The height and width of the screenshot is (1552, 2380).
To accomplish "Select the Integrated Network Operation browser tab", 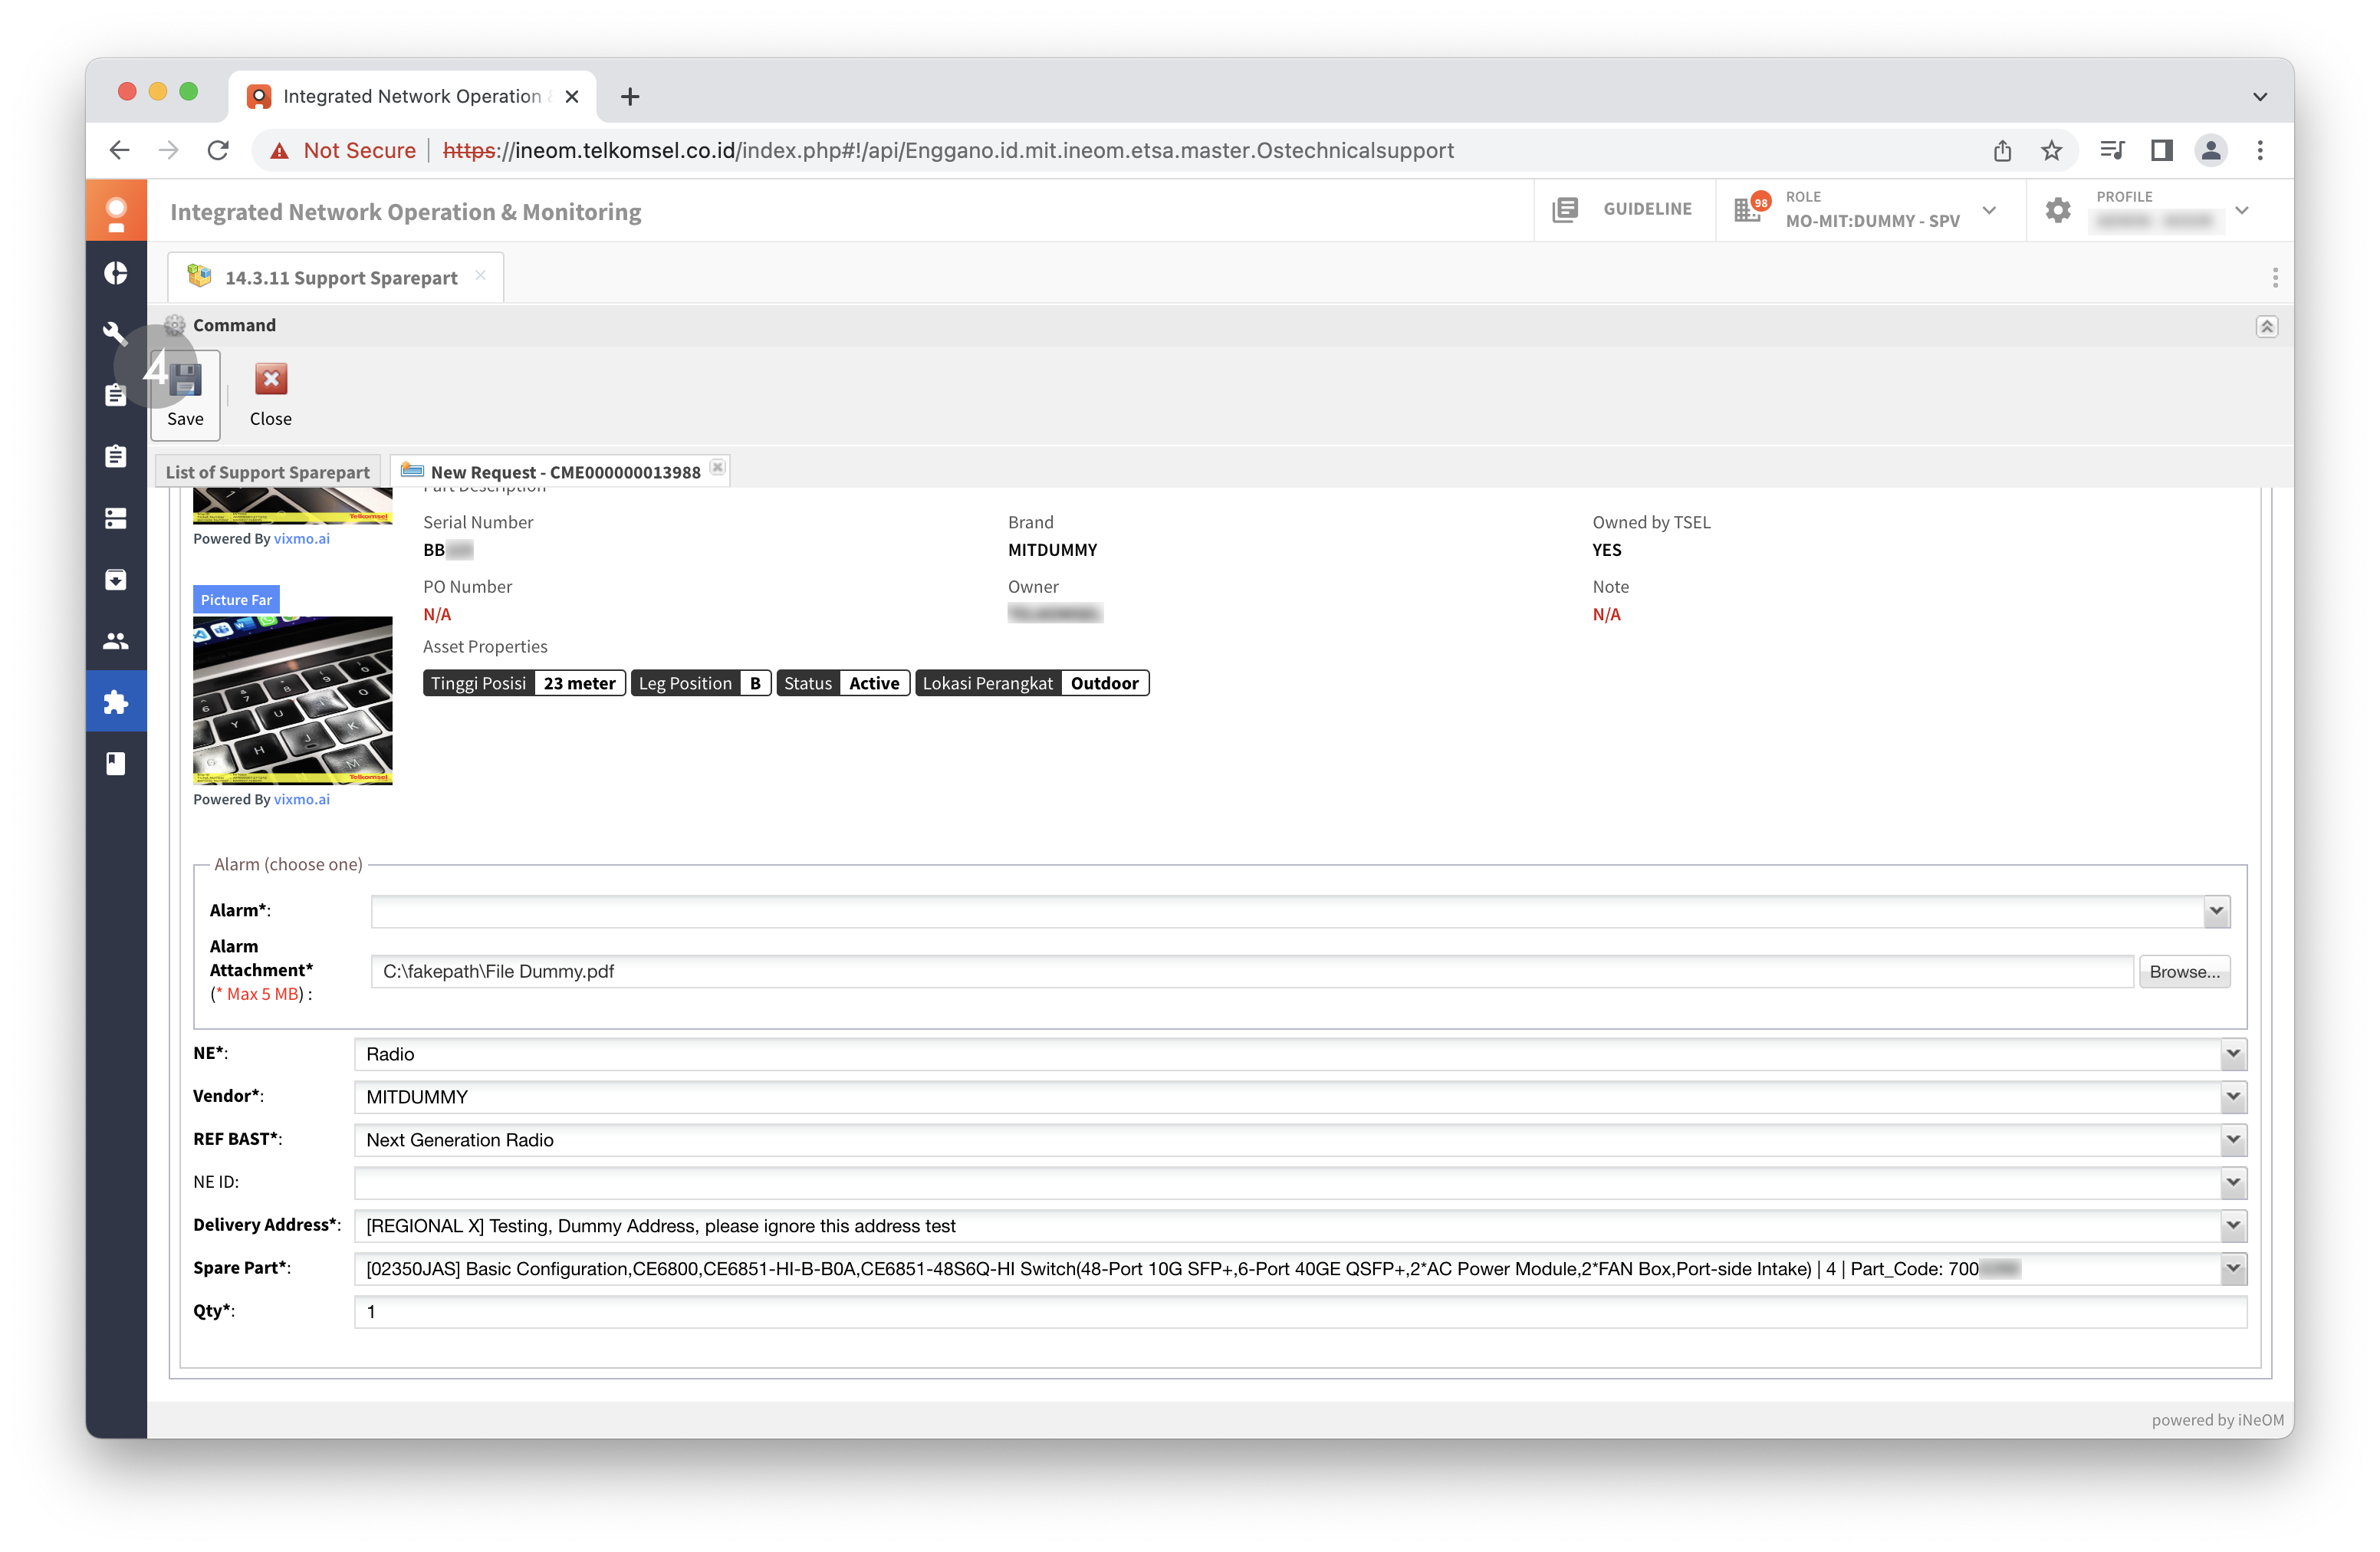I will point(412,97).
